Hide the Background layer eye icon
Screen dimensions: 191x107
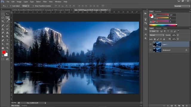point(150,50)
